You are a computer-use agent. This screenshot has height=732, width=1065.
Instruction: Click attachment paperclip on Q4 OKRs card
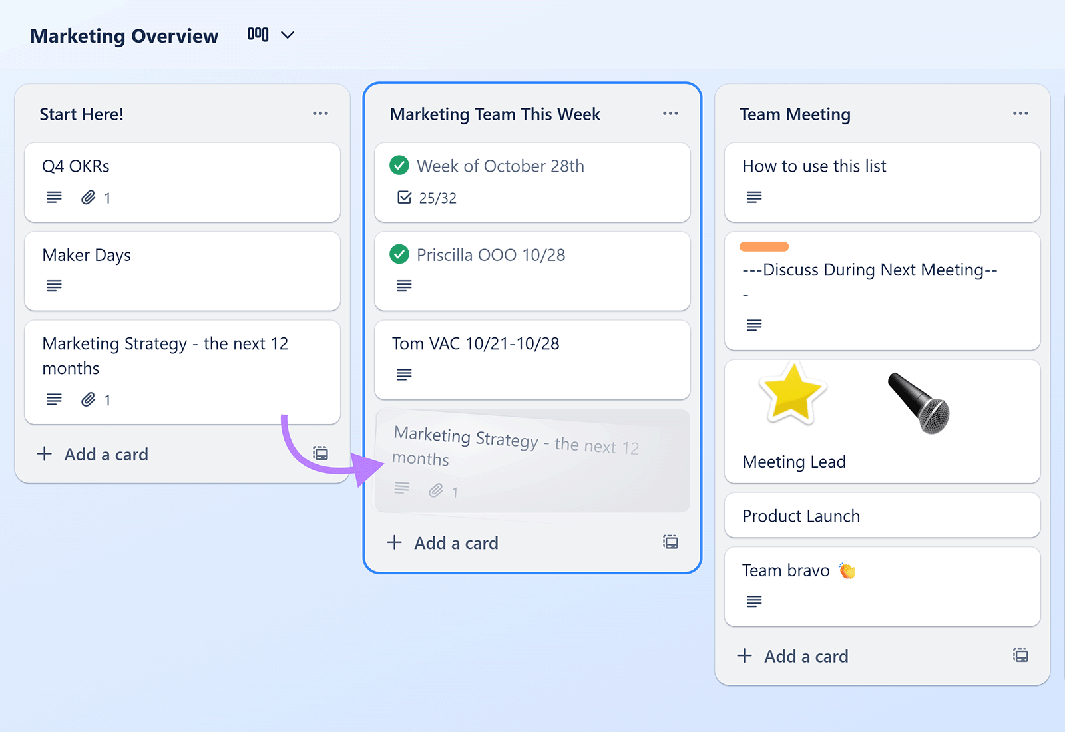pos(88,198)
